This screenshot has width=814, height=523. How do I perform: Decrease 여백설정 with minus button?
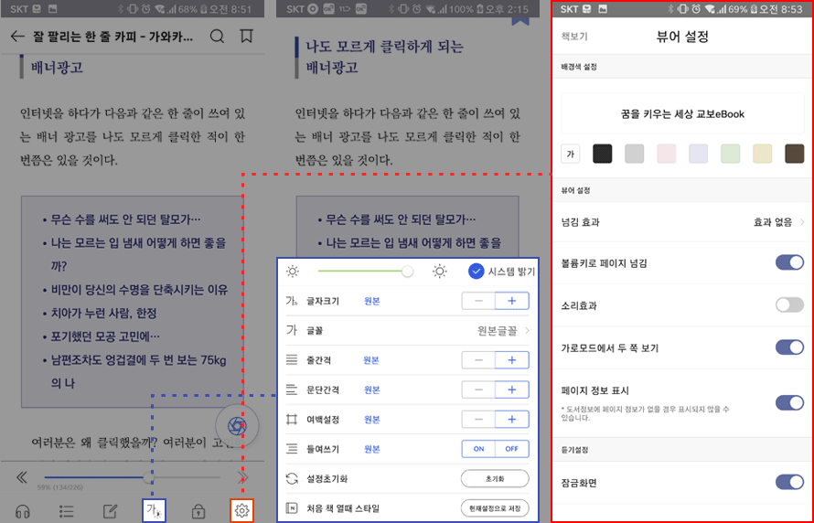[x=478, y=420]
